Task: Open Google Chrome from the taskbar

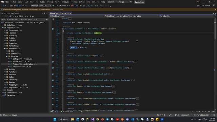Action: (x=98, y=119)
